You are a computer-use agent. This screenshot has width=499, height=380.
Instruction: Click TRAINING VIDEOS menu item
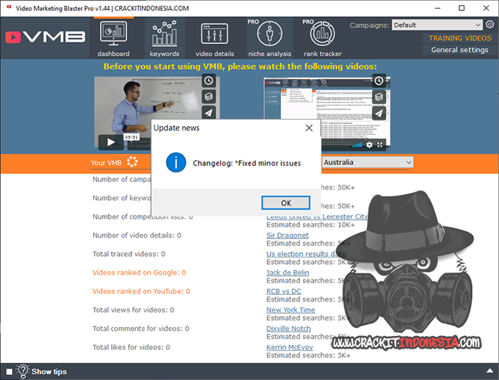pos(460,38)
